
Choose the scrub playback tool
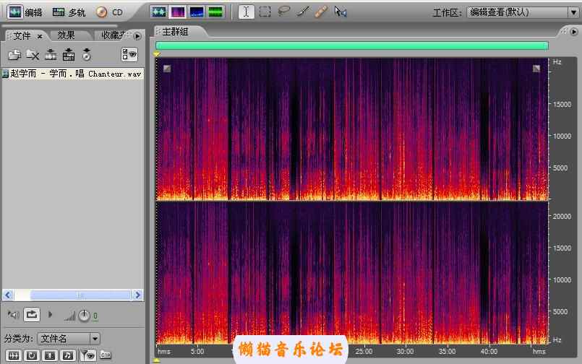coord(340,12)
